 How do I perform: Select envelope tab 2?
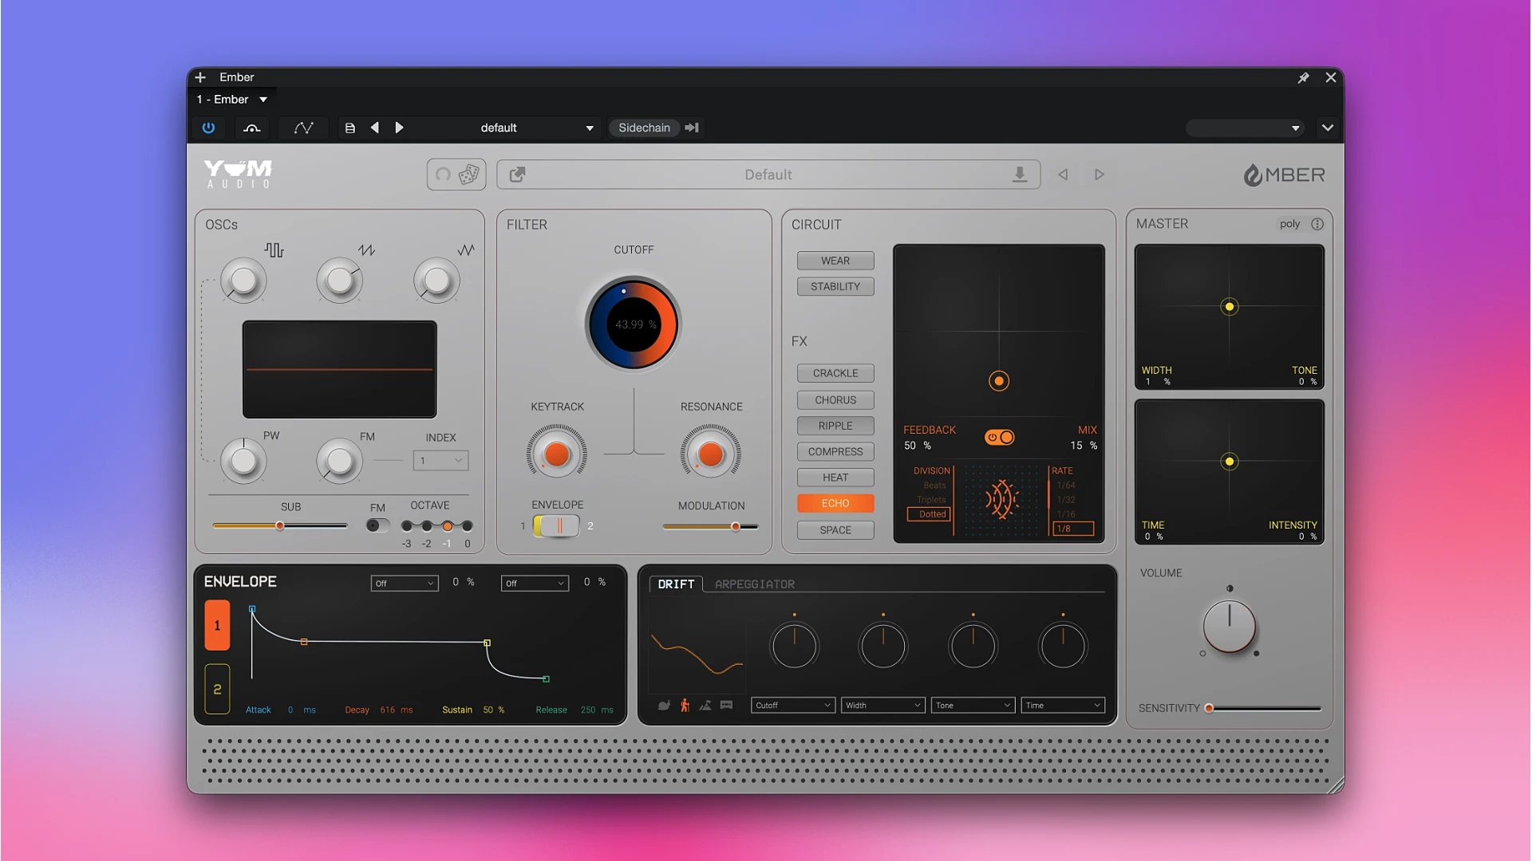(x=217, y=689)
